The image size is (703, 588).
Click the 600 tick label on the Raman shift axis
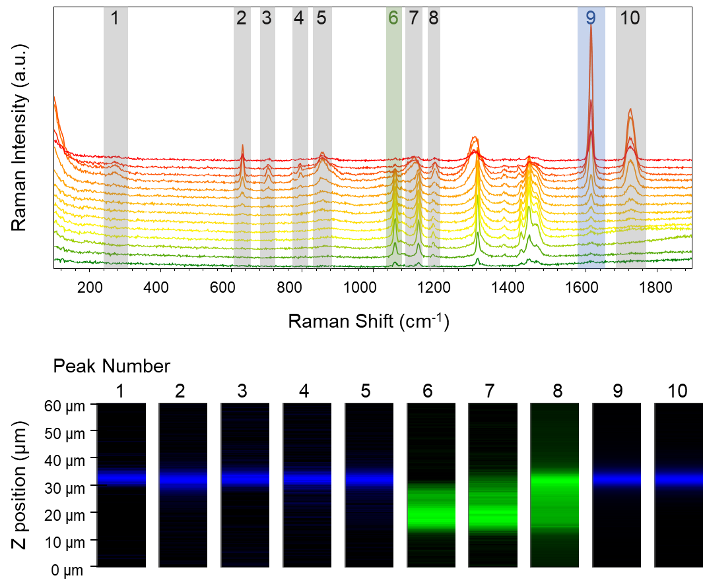(x=222, y=287)
